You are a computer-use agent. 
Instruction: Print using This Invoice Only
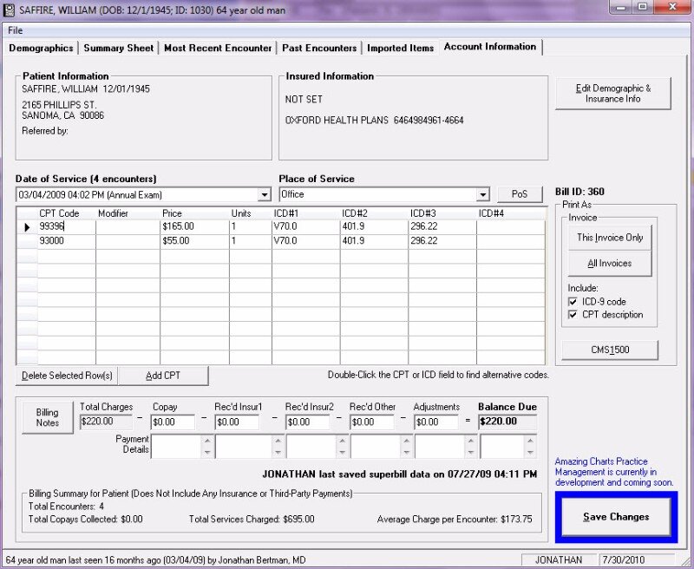610,238
